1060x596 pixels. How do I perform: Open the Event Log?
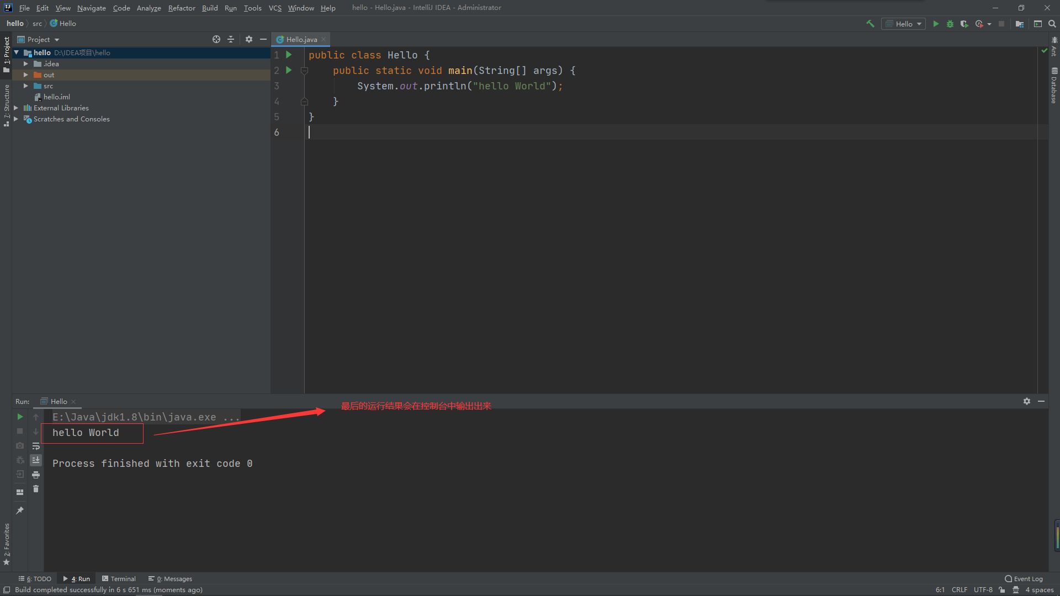[x=1024, y=579]
